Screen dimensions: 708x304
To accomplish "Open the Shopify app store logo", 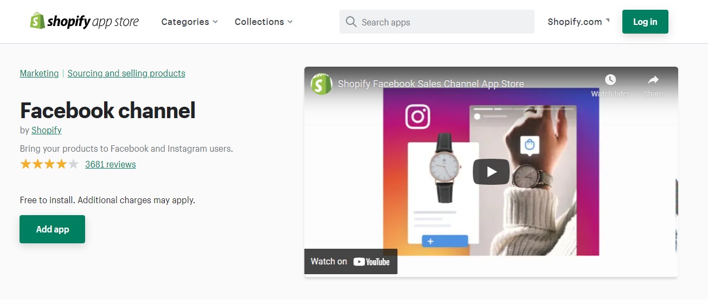I will tap(84, 22).
